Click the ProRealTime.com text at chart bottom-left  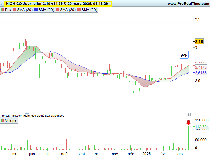(x=11, y=116)
